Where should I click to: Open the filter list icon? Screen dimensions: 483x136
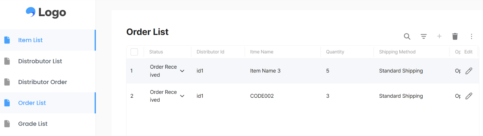tap(424, 37)
